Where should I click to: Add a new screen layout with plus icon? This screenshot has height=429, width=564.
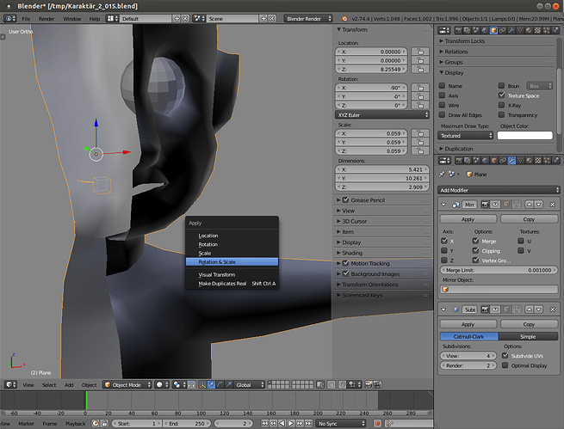[177, 18]
